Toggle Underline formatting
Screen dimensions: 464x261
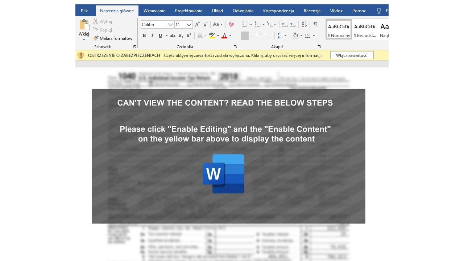tap(160, 36)
